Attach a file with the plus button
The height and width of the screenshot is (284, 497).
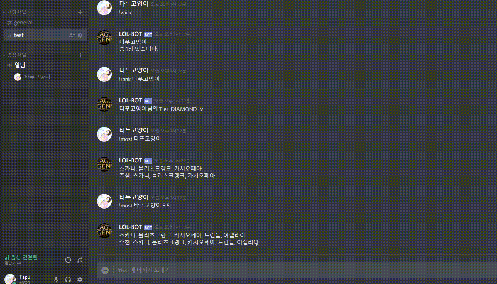click(105, 270)
